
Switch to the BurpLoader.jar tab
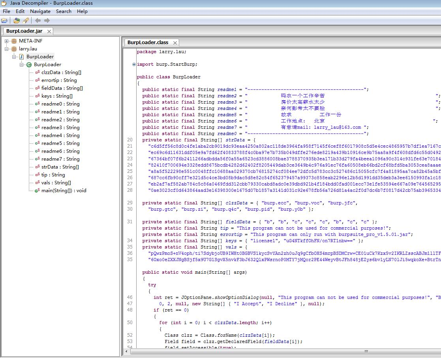click(24, 31)
